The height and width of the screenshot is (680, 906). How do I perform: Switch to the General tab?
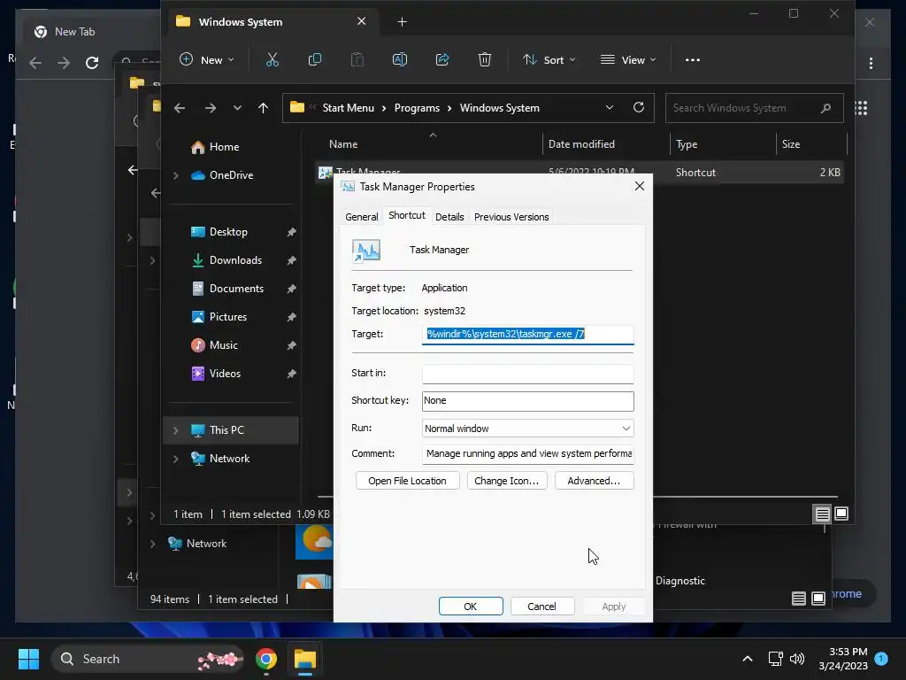click(x=362, y=217)
